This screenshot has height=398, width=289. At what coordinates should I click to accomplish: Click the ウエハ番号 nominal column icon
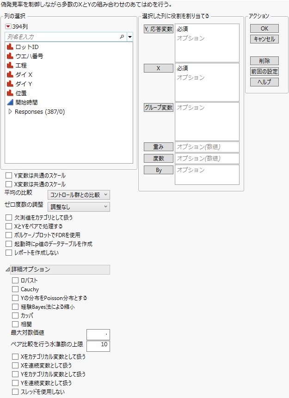(10, 56)
